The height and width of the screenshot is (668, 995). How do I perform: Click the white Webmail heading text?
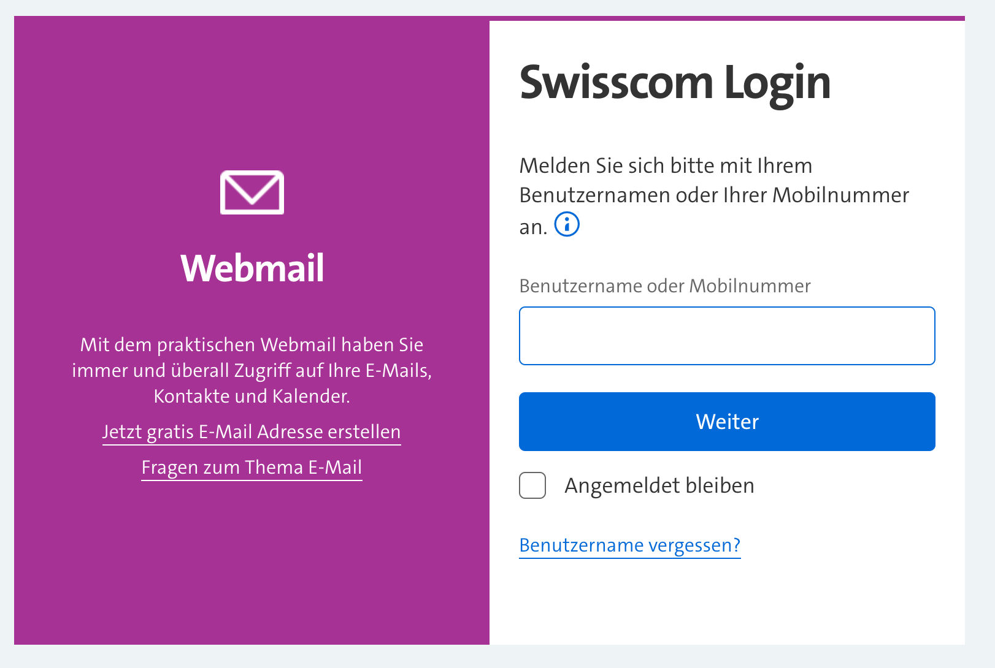[x=252, y=268]
